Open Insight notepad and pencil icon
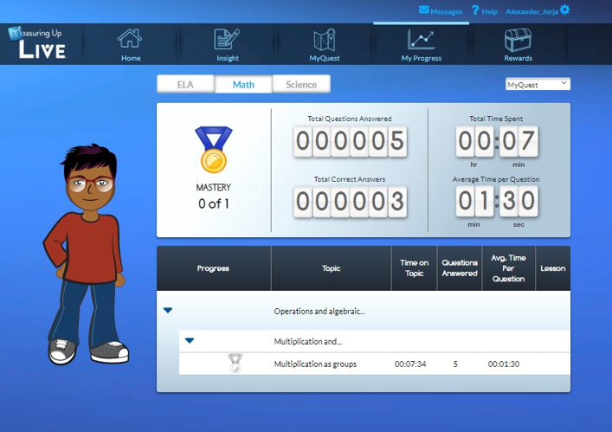612x432 pixels. (x=227, y=39)
